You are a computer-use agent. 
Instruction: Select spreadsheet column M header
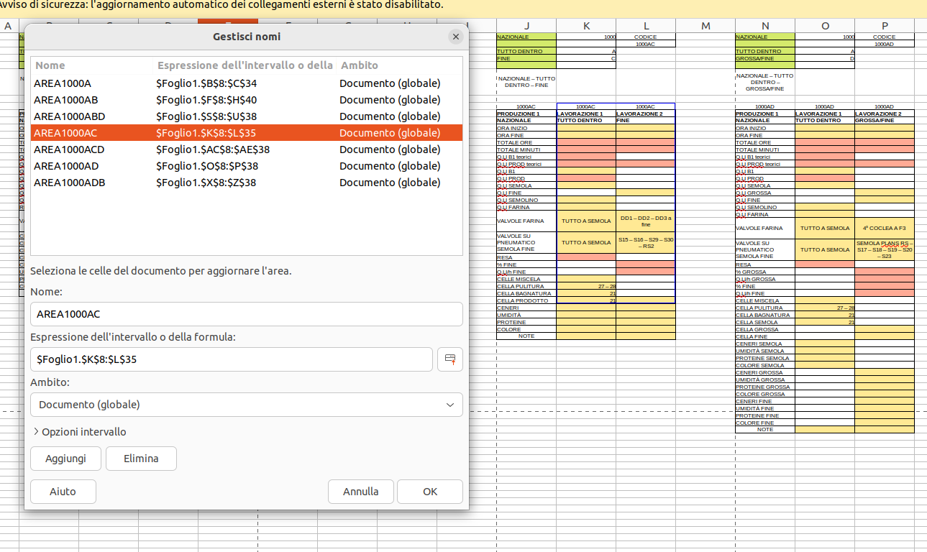[705, 26]
